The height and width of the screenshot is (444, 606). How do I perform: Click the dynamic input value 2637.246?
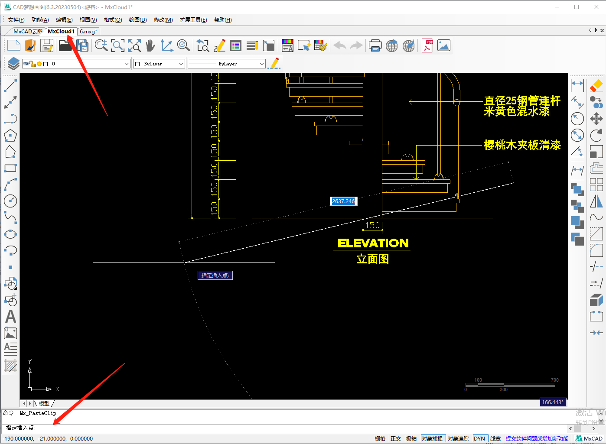click(x=343, y=201)
